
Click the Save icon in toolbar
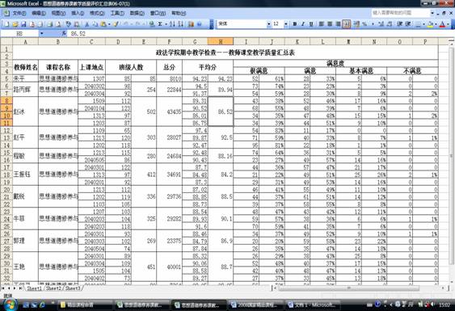[x=23, y=24]
